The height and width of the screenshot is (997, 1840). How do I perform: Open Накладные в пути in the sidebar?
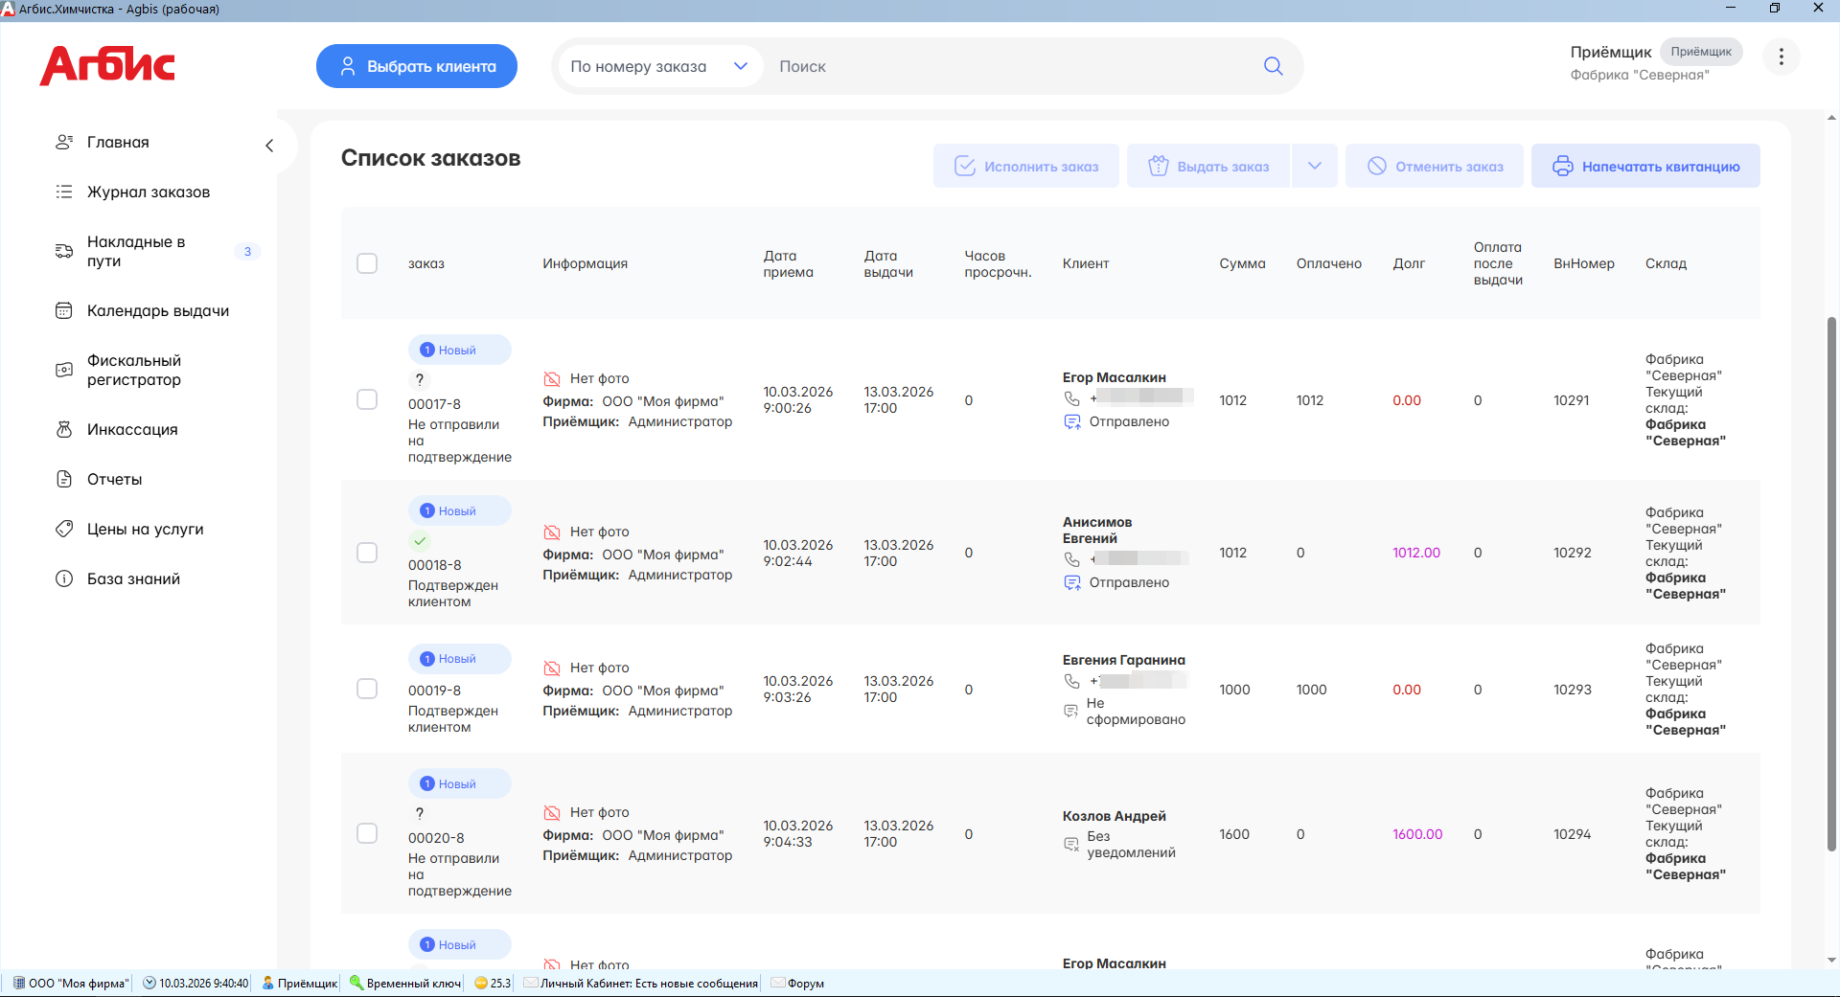(x=136, y=251)
